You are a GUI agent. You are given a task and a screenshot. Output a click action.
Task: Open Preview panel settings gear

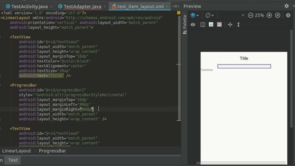click(x=287, y=6)
